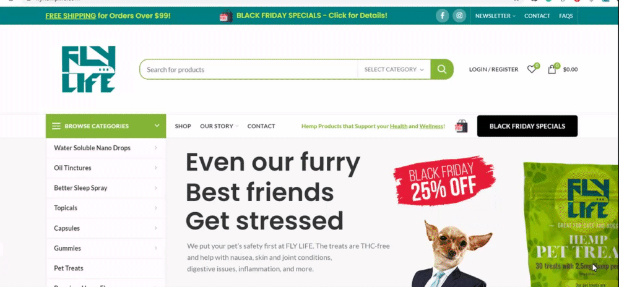Viewport: 619px width, 287px height.
Task: Click the Black Friday Specials black button
Action: click(x=527, y=126)
